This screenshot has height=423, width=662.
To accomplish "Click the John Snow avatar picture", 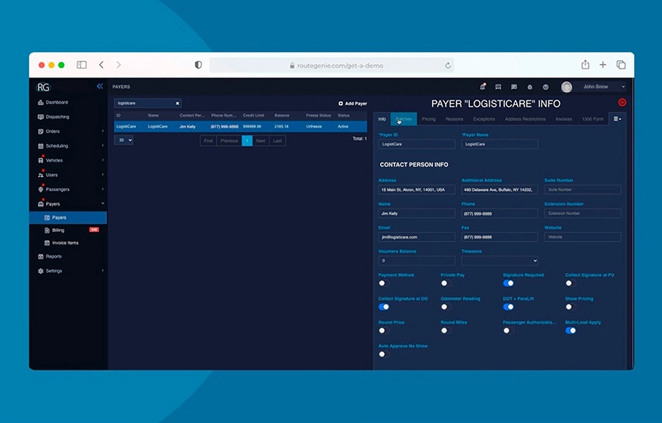I will (x=567, y=87).
